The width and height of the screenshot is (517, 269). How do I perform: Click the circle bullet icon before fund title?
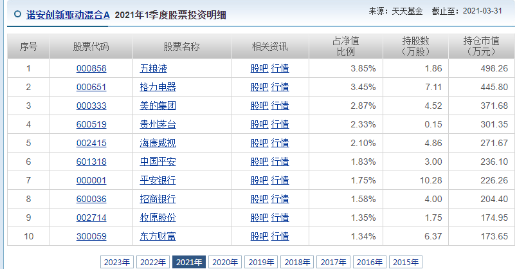(18, 14)
